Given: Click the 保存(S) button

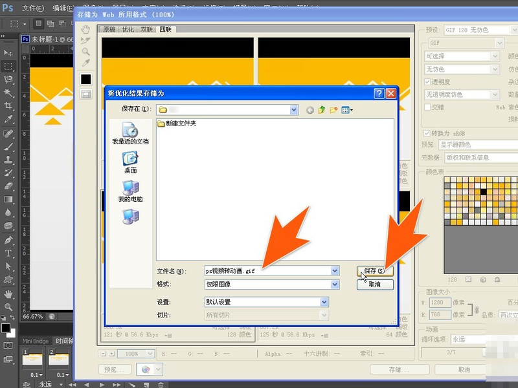Looking at the screenshot, I should pyautogui.click(x=375, y=271).
